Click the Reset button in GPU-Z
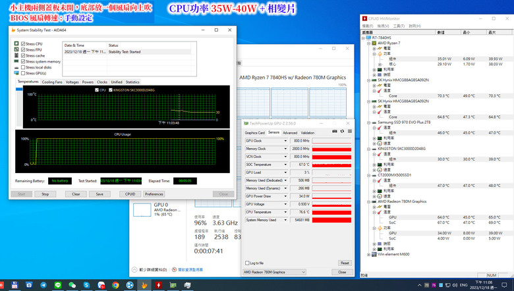 coord(345,263)
